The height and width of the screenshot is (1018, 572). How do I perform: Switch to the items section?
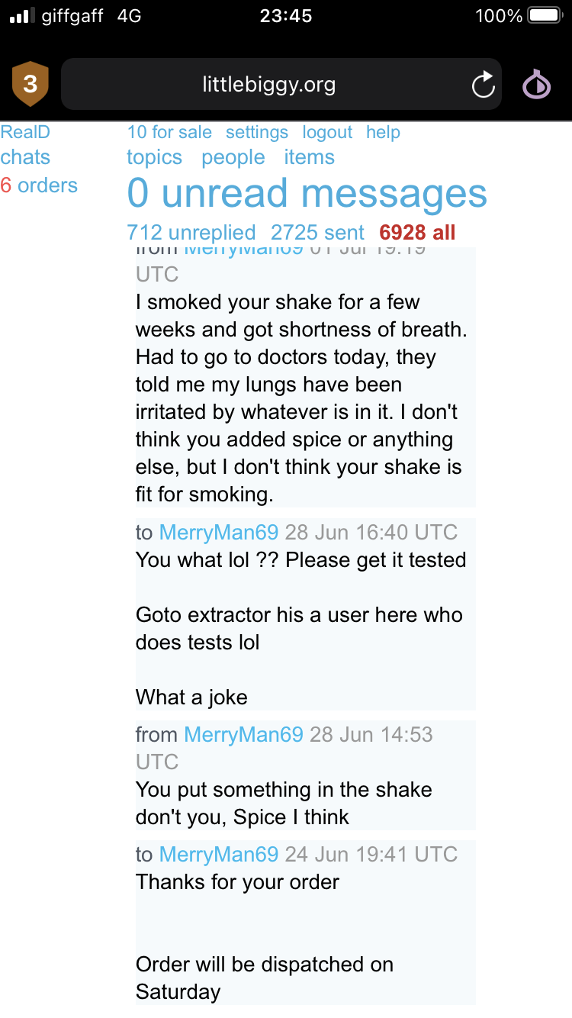tap(309, 157)
